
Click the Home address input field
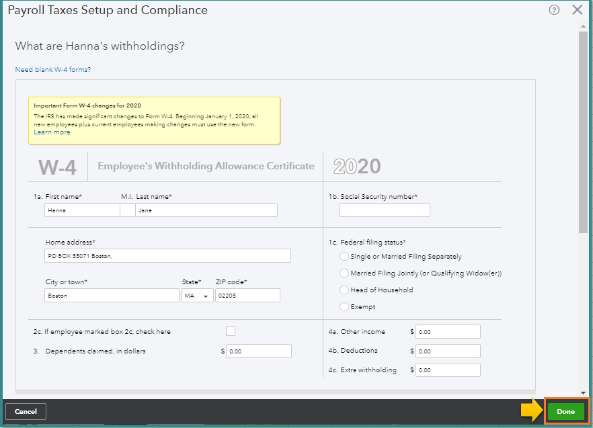168,256
